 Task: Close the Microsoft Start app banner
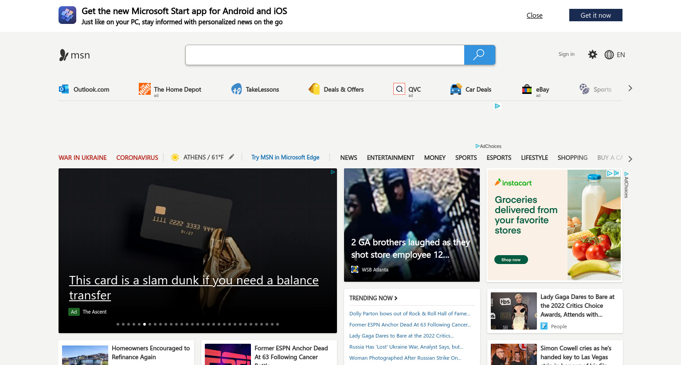coord(534,16)
